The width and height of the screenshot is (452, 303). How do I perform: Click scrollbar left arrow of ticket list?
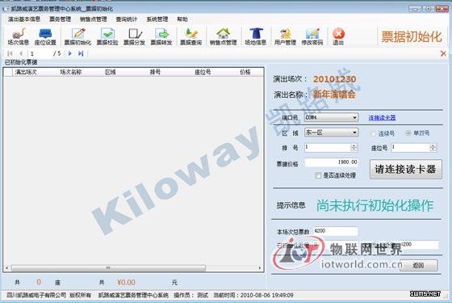(6, 268)
